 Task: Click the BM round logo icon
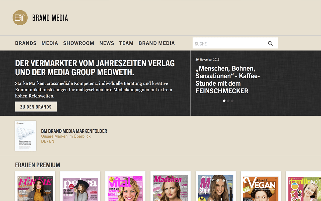(x=20, y=18)
